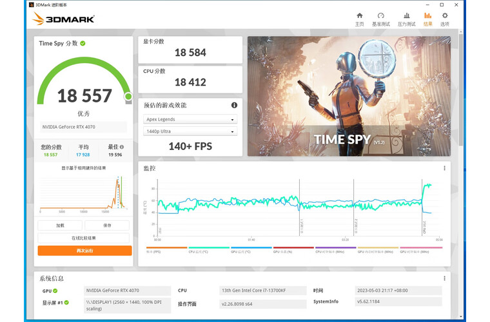This screenshot has width=490, height=322.
Task: Toggle the GPU 负载 (%) legend series
Action: [x=293, y=252]
